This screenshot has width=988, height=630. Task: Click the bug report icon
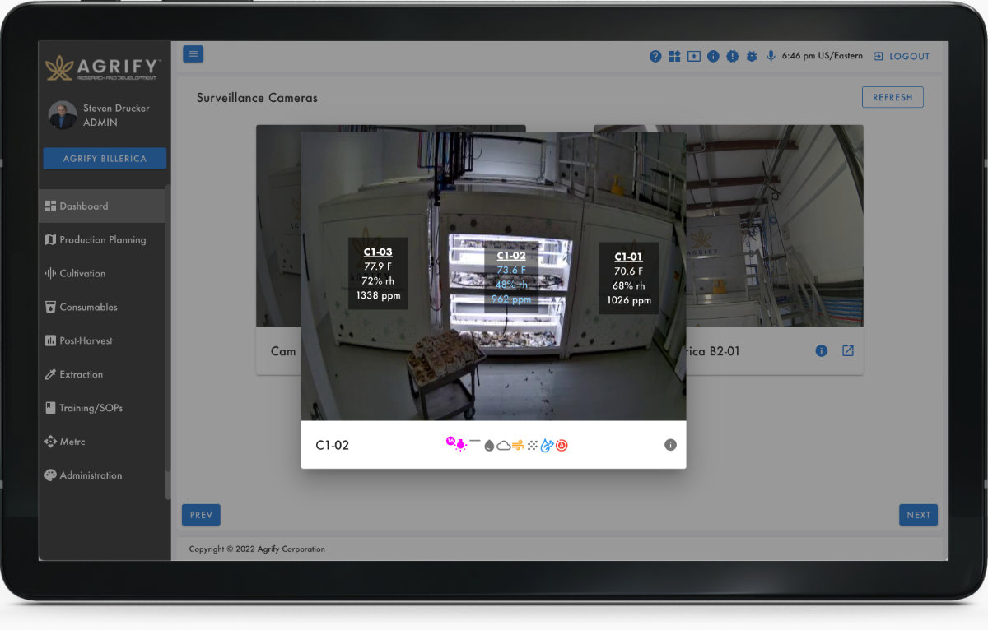click(751, 56)
